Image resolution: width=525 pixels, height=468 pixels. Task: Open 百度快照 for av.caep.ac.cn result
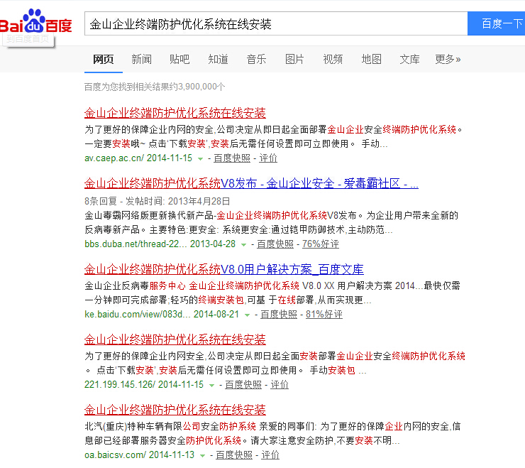point(232,158)
